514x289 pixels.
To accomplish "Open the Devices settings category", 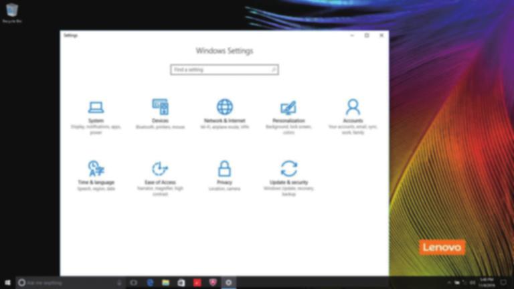I will (x=160, y=114).
